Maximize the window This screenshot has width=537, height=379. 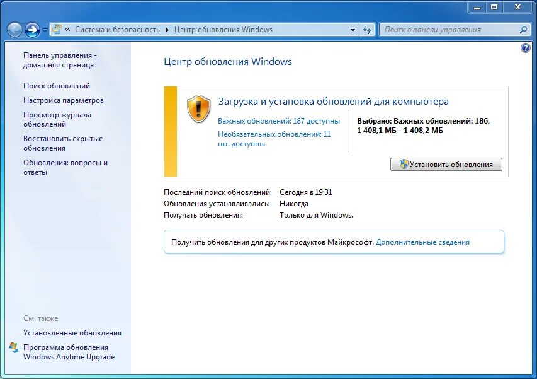(494, 7)
